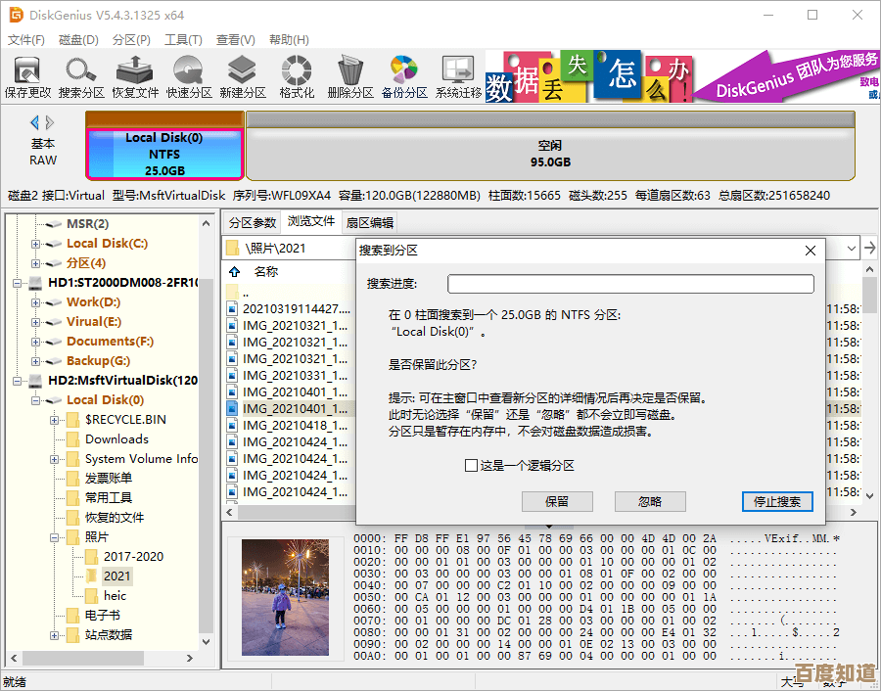Viewport: 881px width, 691px height.
Task: Select the 快速分区 (Quick Partition) icon
Action: (189, 76)
